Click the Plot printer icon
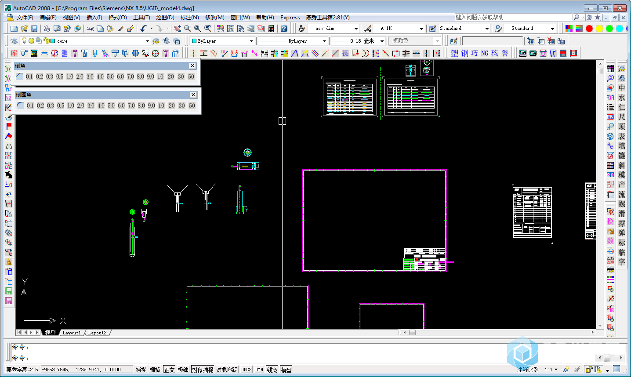The height and width of the screenshot is (377, 631). pos(47,29)
